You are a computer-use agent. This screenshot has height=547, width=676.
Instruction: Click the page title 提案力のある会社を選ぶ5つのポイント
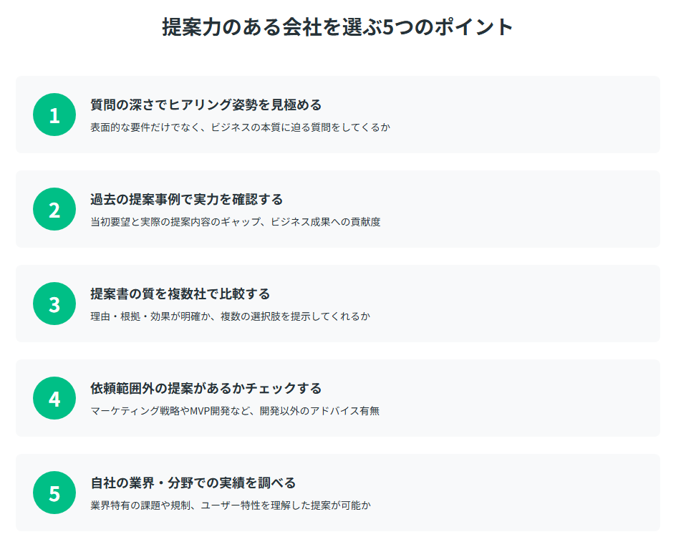click(x=338, y=27)
